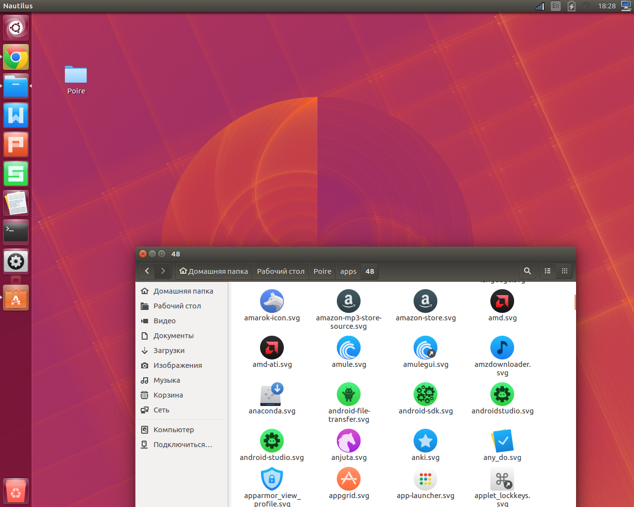Screen dimensions: 634x507
Task: Open battery power indicator
Action: (x=572, y=6)
